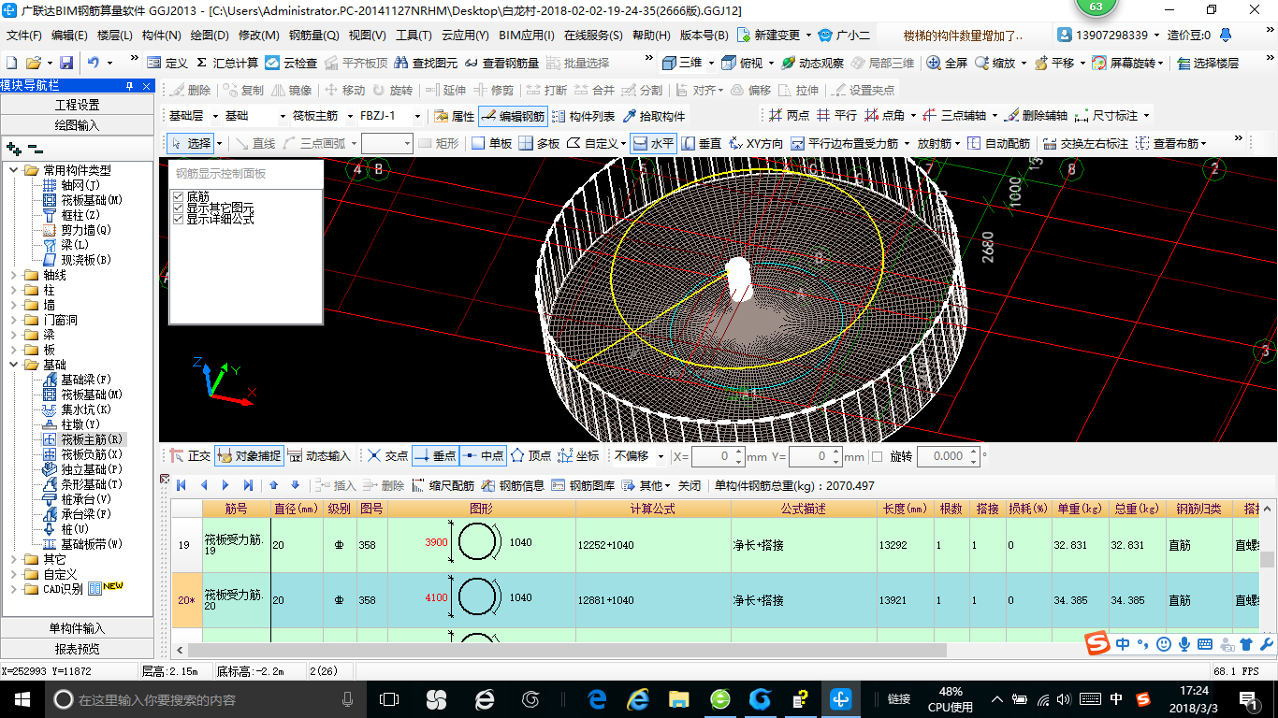Toggle 对象捕捉 object snap
This screenshot has height=718, width=1278.
tap(249, 456)
